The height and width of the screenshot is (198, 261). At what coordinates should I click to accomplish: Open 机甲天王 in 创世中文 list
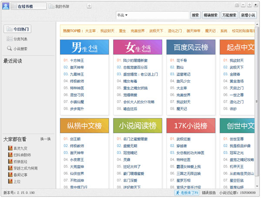tap(237, 167)
